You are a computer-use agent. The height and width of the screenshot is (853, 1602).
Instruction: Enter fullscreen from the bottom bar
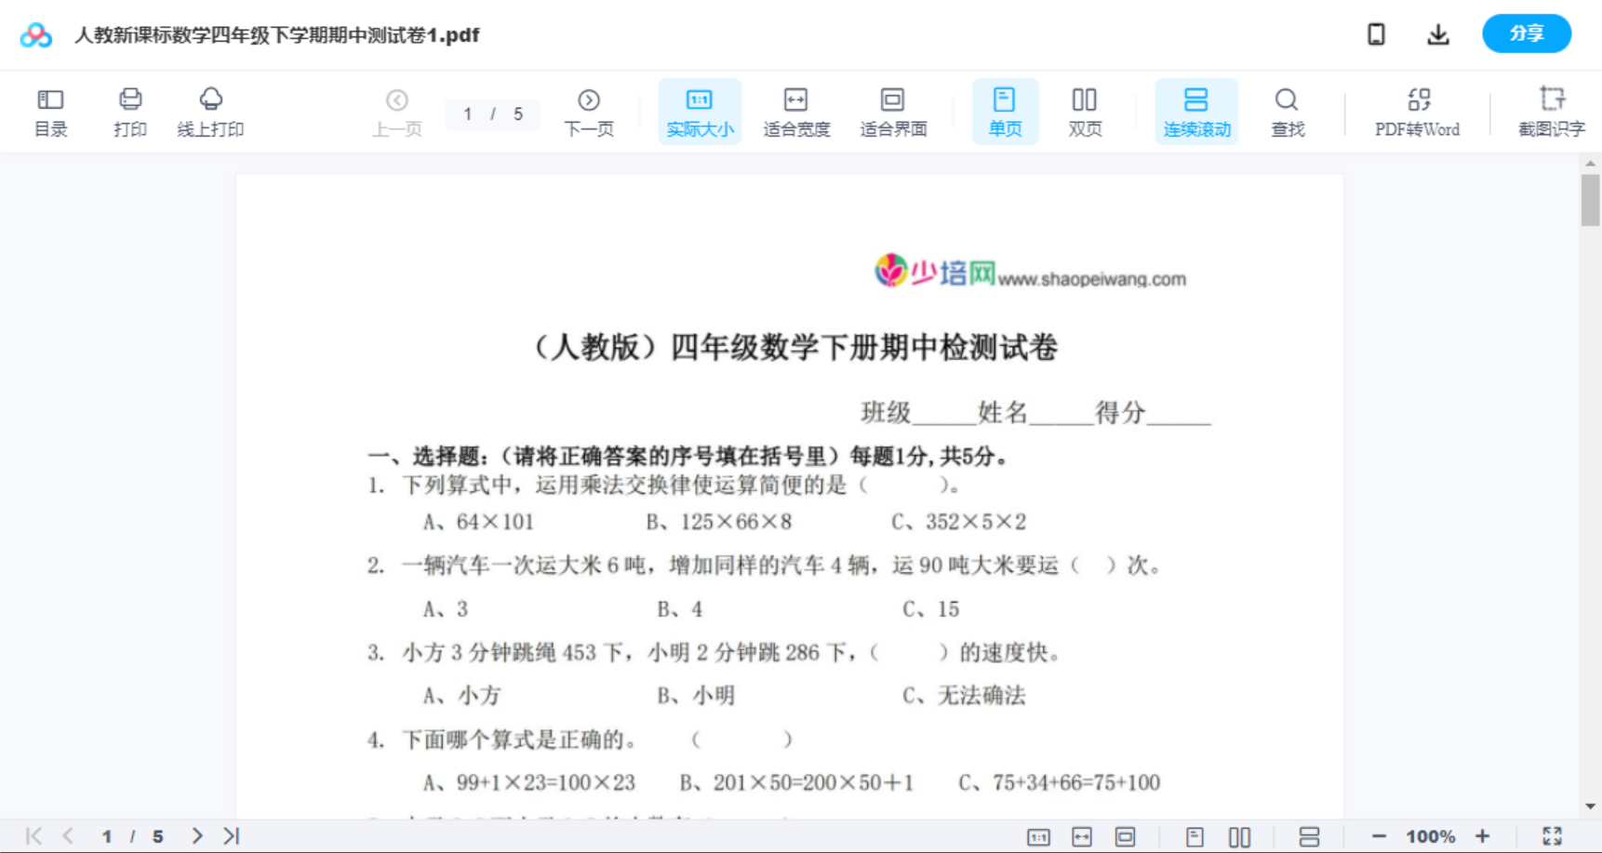1552,835
